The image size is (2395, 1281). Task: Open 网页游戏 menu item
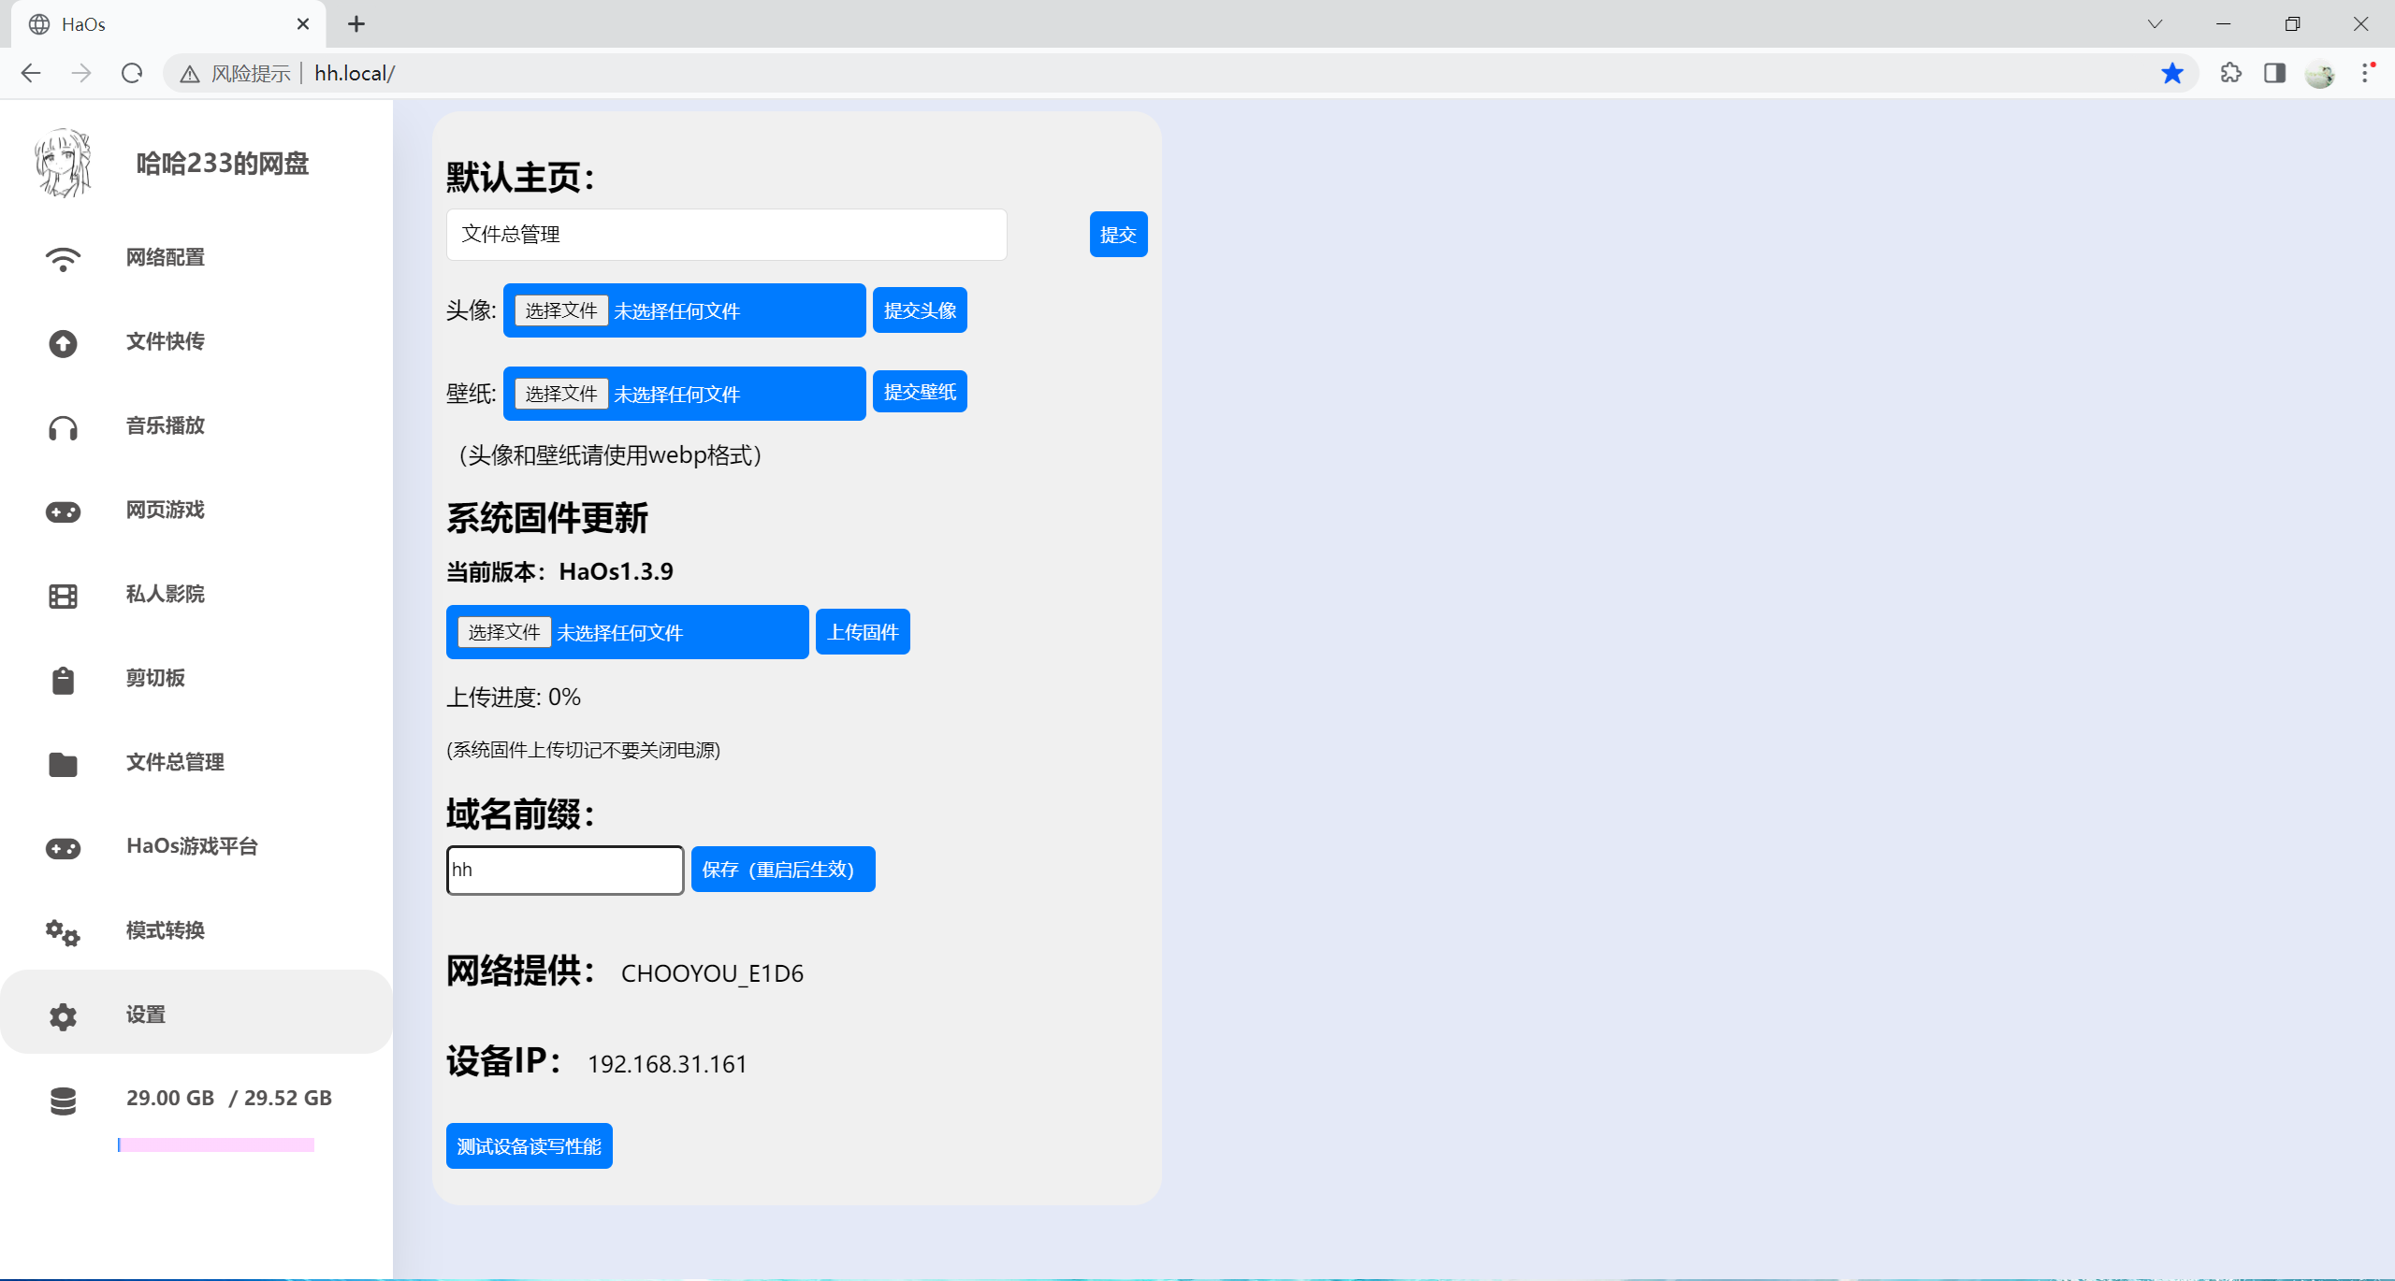point(196,510)
